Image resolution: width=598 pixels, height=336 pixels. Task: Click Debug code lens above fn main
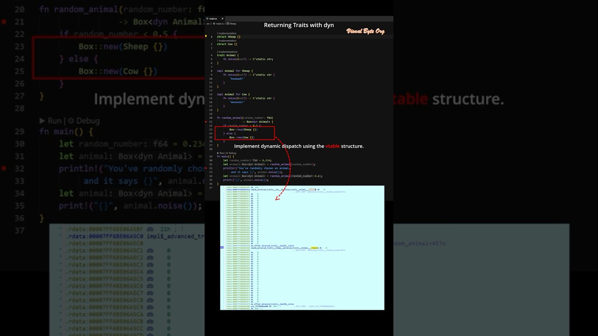[x=231, y=153]
